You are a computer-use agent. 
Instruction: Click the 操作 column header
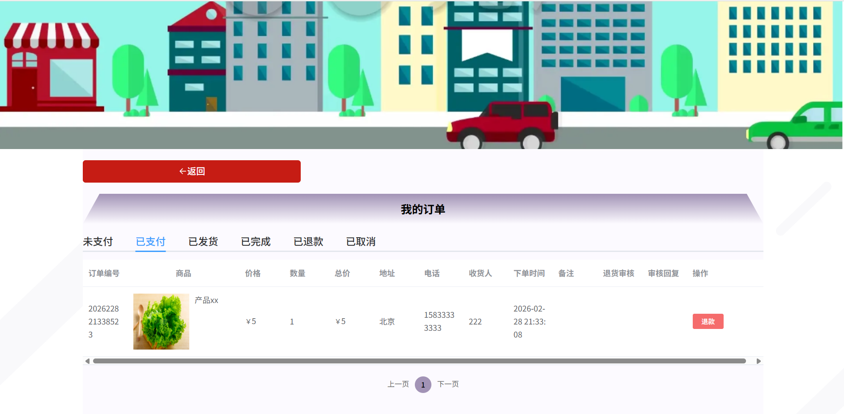700,273
